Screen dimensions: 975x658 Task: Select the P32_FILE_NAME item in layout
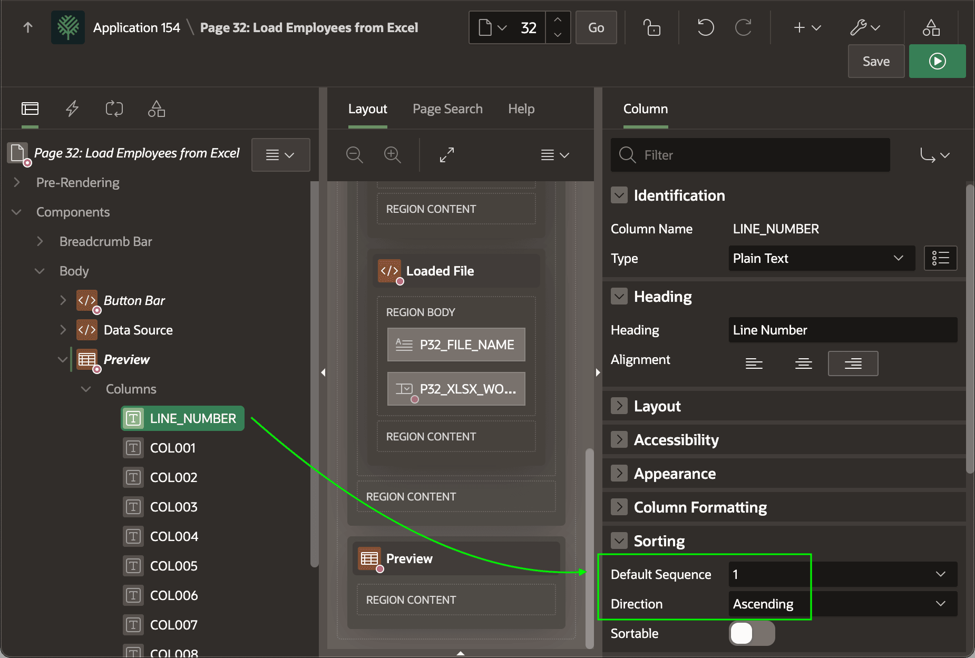(456, 345)
